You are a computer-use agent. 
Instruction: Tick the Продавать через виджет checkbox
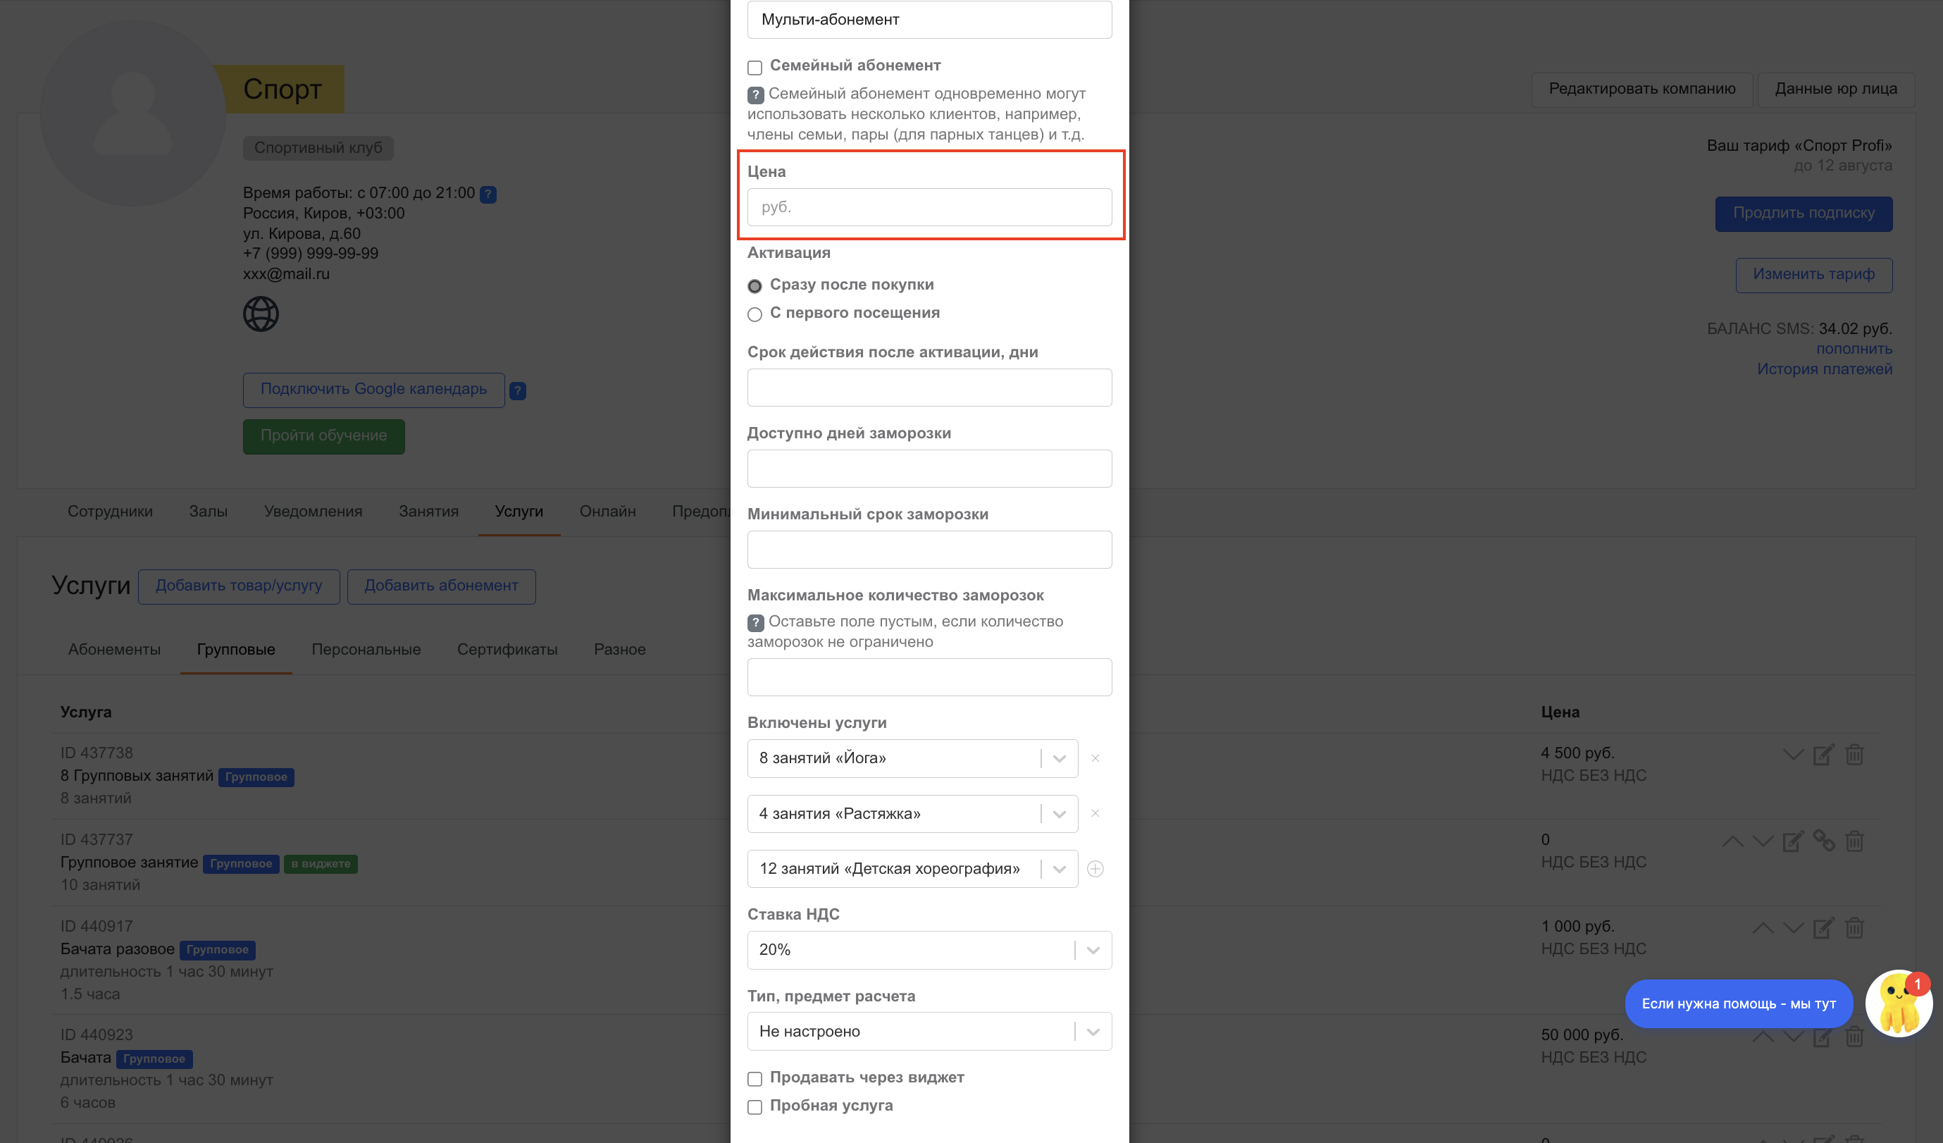[x=755, y=1078]
